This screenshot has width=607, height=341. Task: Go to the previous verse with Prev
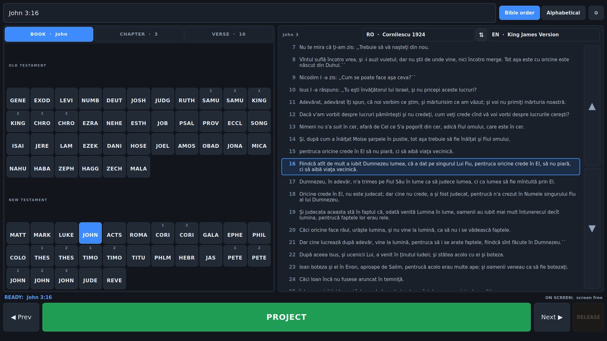21,317
